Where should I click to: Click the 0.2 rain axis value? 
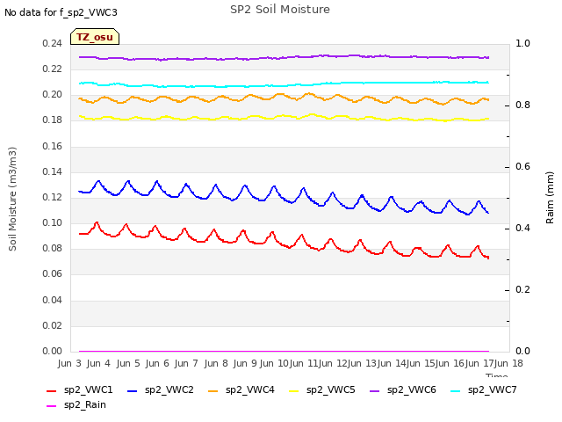522,290
